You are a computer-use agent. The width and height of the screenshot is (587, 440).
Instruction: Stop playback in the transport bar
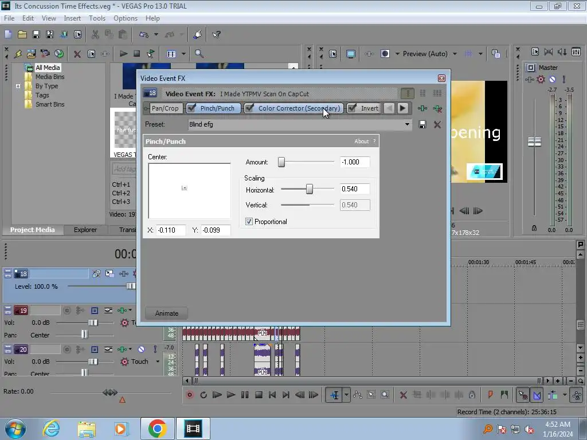(x=259, y=395)
